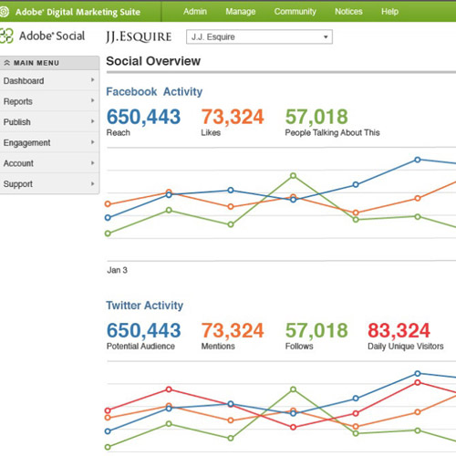The image size is (456, 456).
Task: Click the Facebook Activity heading
Action: 154,91
